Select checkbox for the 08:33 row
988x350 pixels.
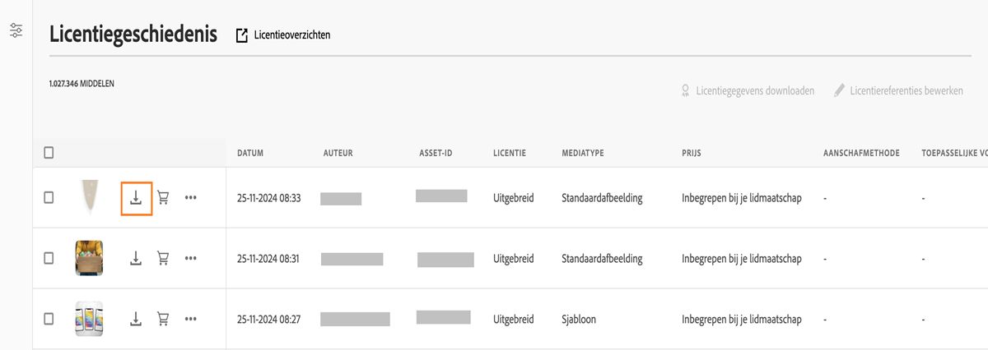coord(49,198)
